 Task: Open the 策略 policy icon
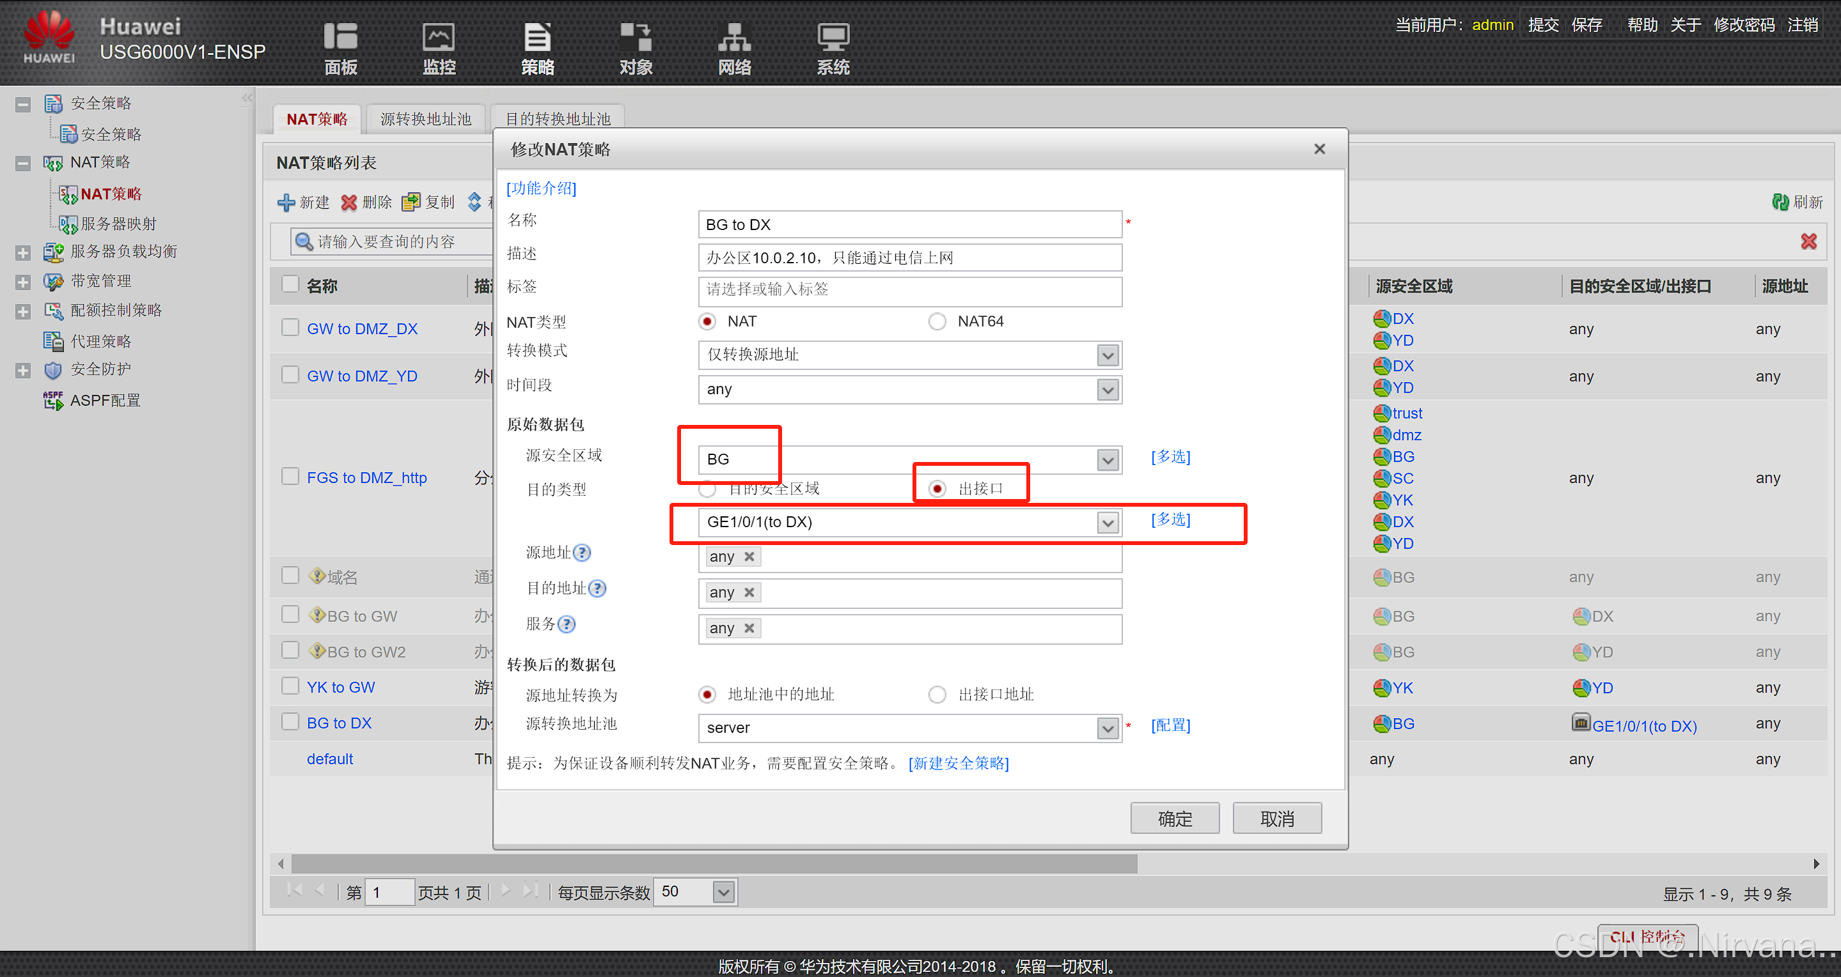pyautogui.click(x=537, y=36)
